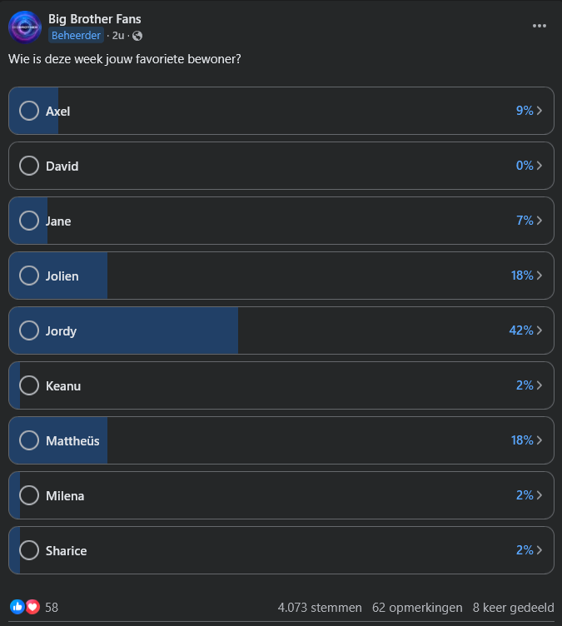This screenshot has width=562, height=626.
Task: Click the blue thumbs-up reaction icon
Action: click(17, 607)
